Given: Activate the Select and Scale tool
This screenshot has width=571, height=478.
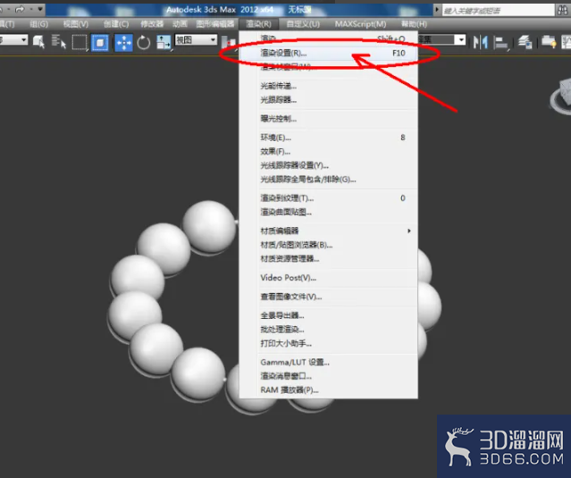Looking at the screenshot, I should [164, 43].
